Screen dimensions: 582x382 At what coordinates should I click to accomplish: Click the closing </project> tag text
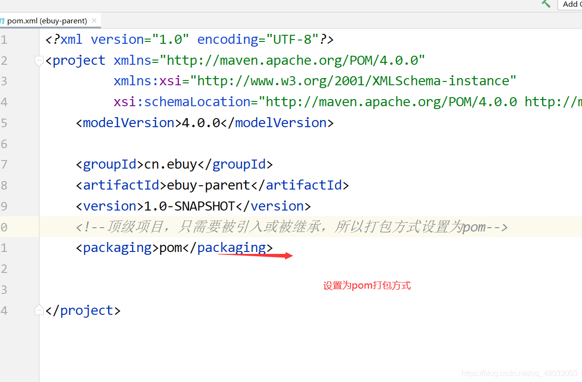point(83,311)
